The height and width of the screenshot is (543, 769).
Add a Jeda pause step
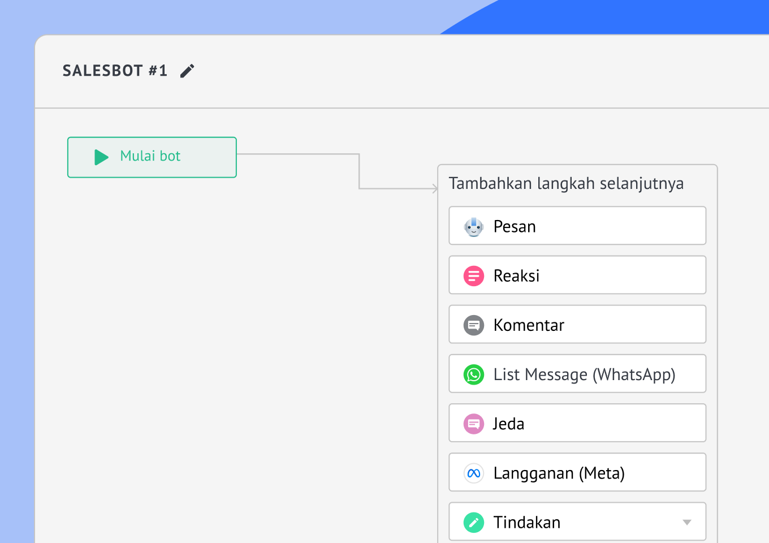click(577, 423)
